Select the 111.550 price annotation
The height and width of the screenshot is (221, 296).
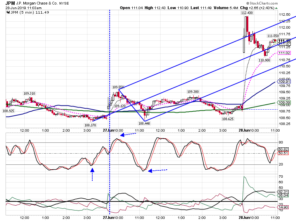273,36
